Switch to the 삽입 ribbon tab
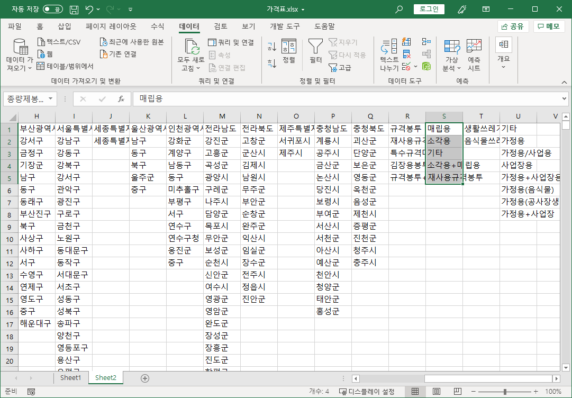The height and width of the screenshot is (398, 572). pyautogui.click(x=65, y=26)
